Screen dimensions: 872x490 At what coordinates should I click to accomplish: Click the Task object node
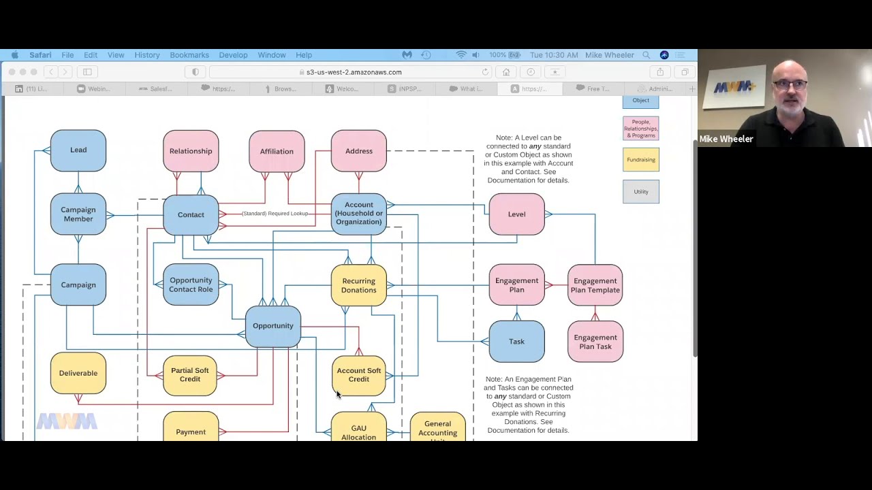click(516, 342)
